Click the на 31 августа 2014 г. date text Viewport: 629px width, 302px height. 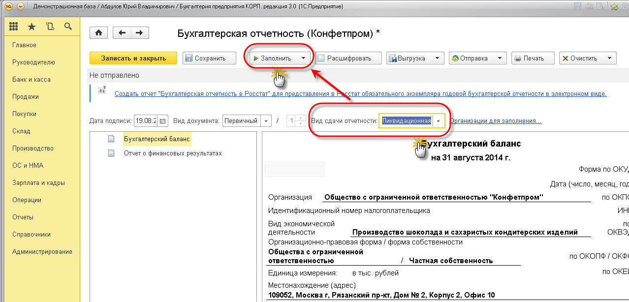click(471, 158)
